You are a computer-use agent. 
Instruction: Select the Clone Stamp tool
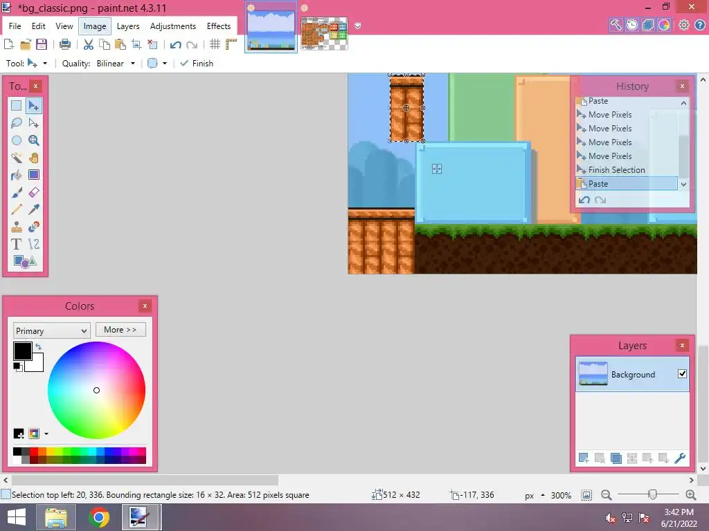coord(17,227)
